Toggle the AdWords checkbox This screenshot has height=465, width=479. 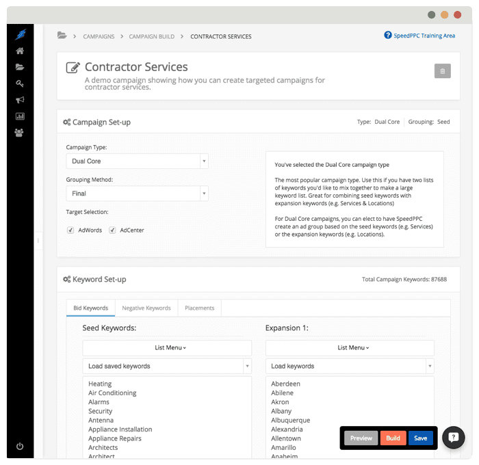point(70,230)
